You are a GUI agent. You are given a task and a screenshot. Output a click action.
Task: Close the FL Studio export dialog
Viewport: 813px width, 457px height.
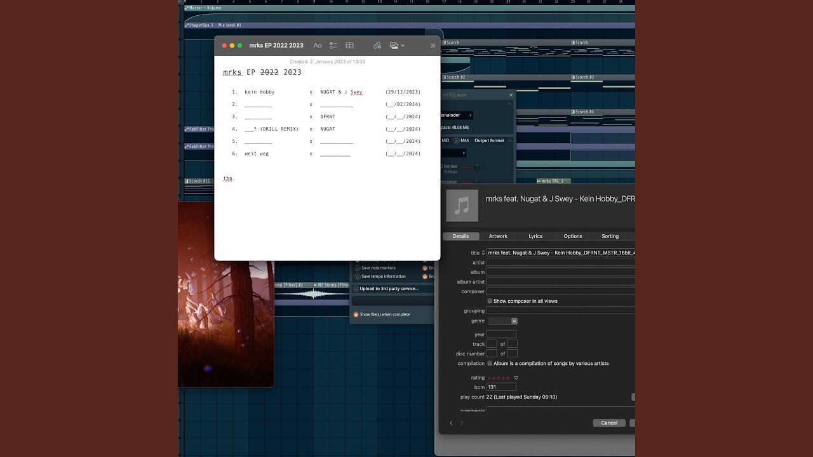tap(511, 95)
